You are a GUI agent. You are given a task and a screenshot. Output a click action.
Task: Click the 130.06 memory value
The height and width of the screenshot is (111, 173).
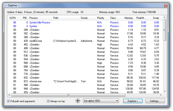point(129,89)
